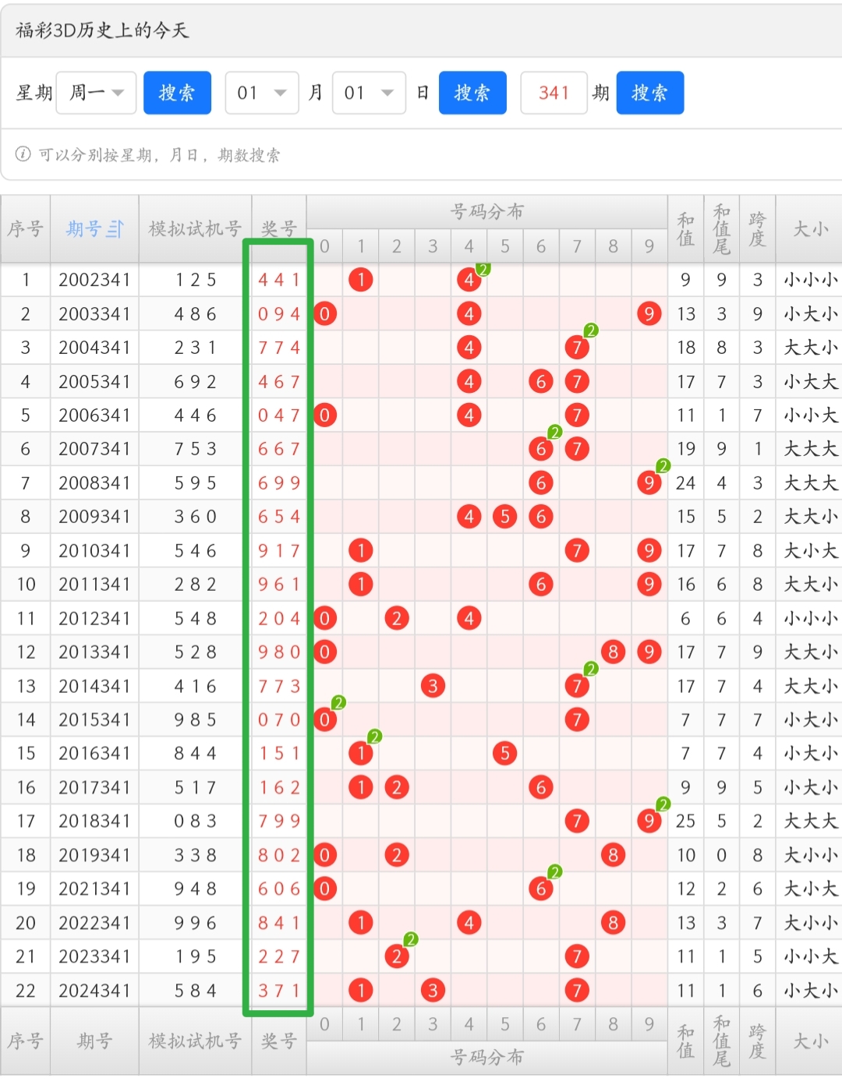Click red ball 9 in row 2003341
842x1085 pixels.
649,314
